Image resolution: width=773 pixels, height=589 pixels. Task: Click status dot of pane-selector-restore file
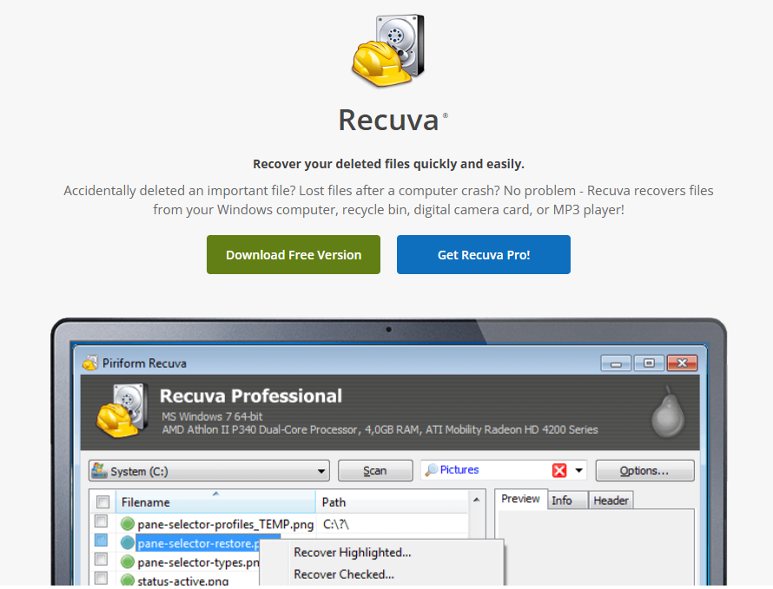(128, 543)
